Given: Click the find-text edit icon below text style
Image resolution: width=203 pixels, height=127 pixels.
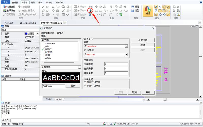Looking at the screenshot, I should (90, 14).
